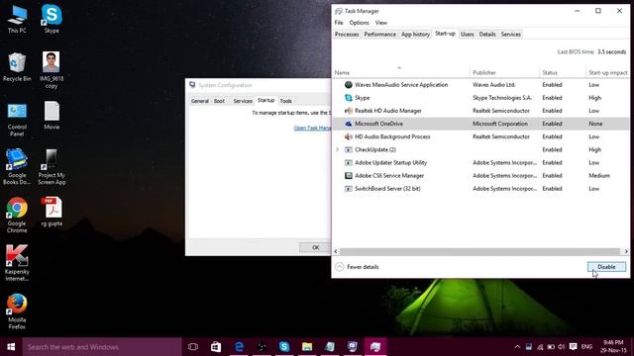
Task: Sort startup list by Publisher column
Action: coord(504,72)
